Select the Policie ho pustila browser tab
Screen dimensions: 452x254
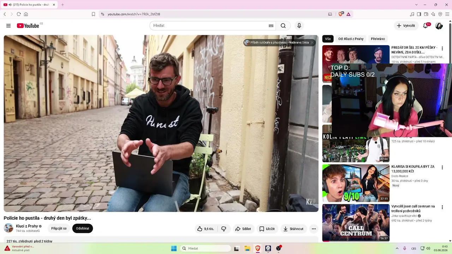29,5
